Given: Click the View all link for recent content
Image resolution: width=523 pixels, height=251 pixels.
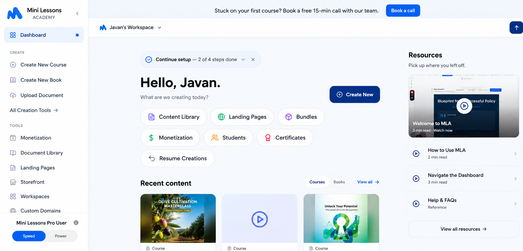Looking at the screenshot, I should click(x=368, y=182).
